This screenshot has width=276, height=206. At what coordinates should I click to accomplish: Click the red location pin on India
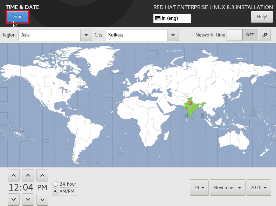[190, 104]
